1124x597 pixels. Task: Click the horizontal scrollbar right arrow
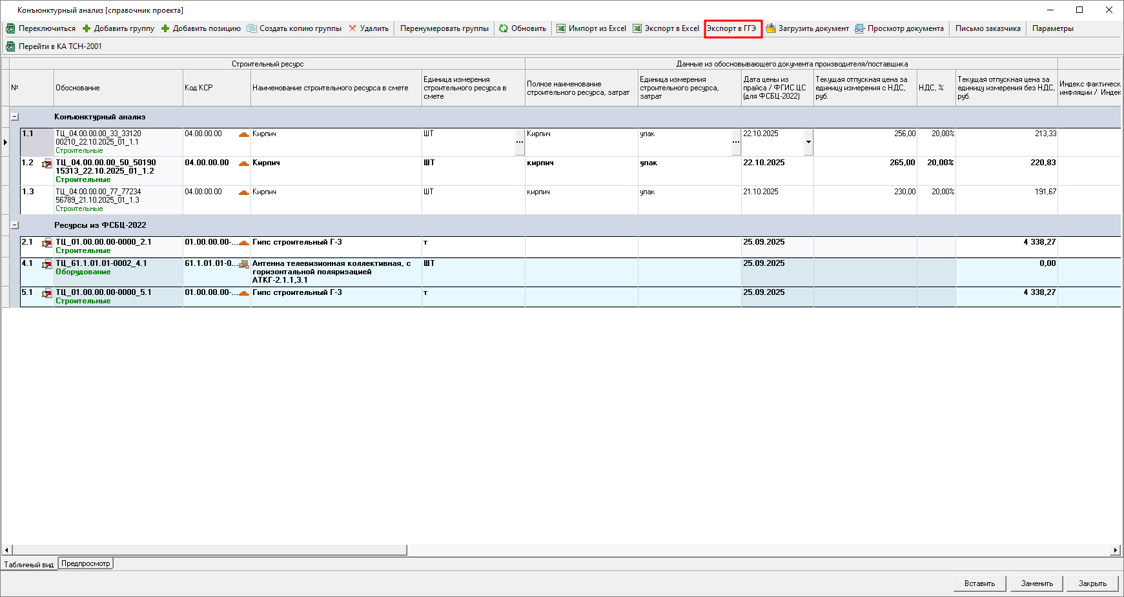point(1115,550)
